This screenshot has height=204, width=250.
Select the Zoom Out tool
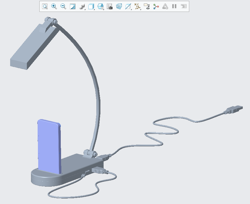(63, 7)
